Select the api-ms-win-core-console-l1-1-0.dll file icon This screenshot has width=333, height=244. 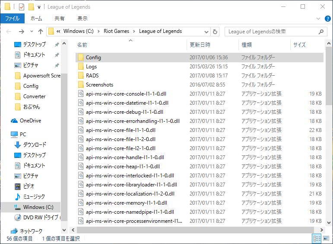(81, 93)
